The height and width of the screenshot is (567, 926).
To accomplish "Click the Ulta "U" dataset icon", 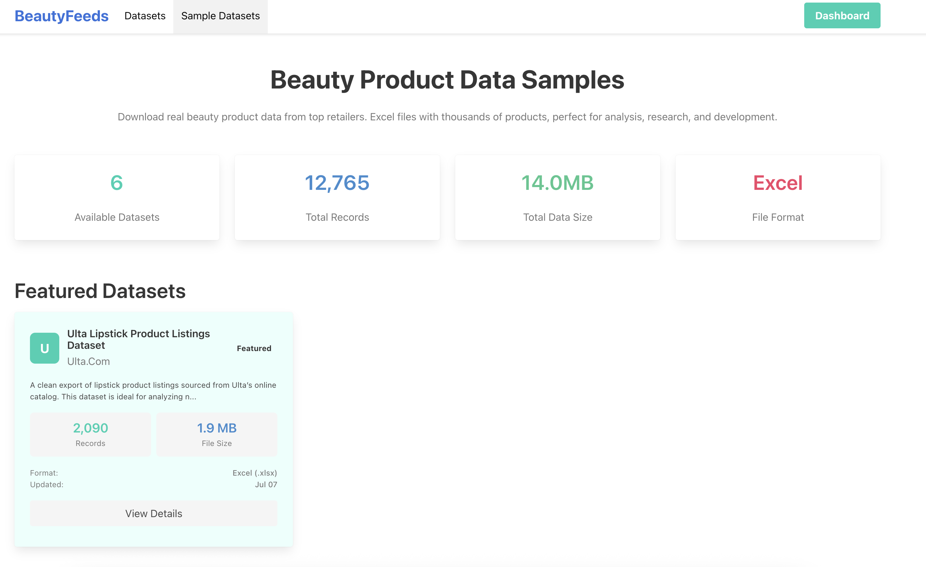I will (44, 348).
